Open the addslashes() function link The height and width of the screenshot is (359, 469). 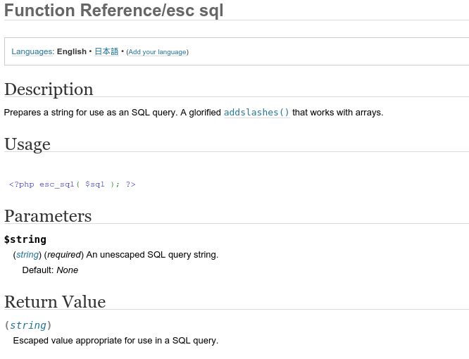pyautogui.click(x=256, y=113)
